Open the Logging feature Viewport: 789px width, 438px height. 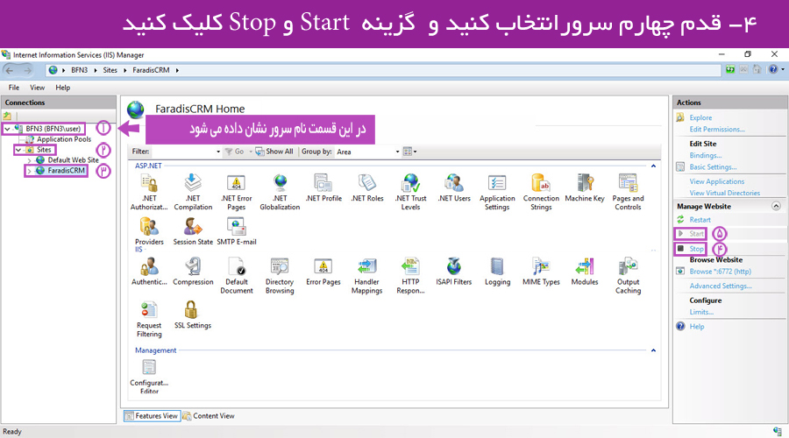497,272
